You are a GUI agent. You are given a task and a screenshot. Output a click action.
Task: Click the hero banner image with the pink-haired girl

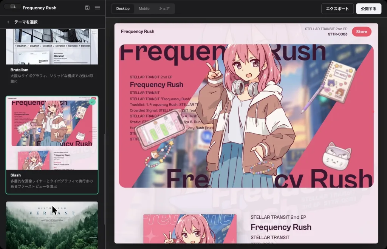[246, 116]
